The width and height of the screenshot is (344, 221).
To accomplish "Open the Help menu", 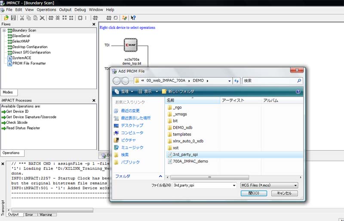I will click(110, 9).
